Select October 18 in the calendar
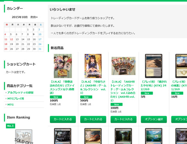187x144 pixels. click(6, 44)
